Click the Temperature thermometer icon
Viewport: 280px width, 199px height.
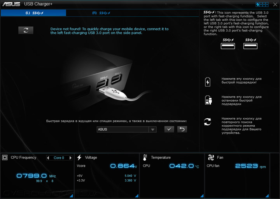click(x=145, y=157)
